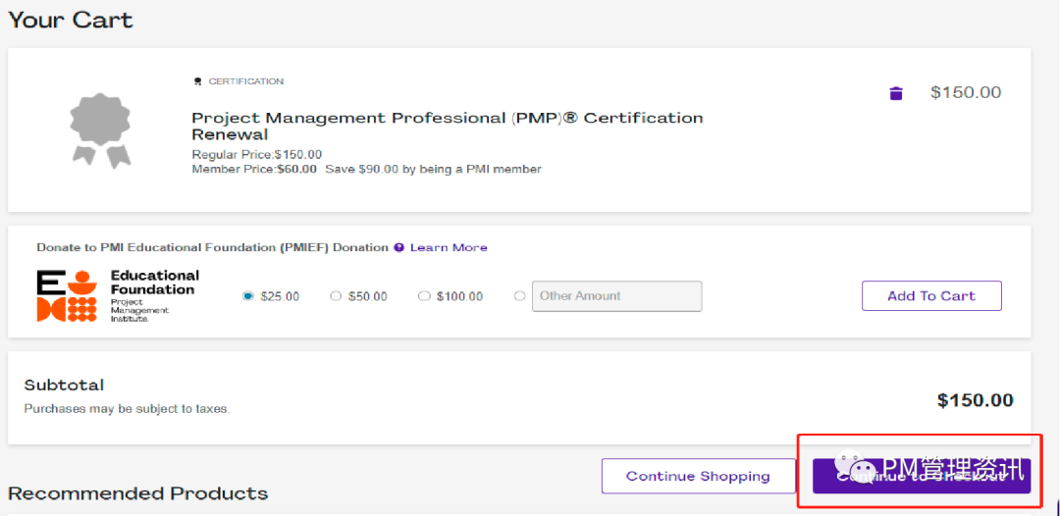Open the PMP Certification Renewal product title
The image size is (1060, 516).
click(447, 126)
